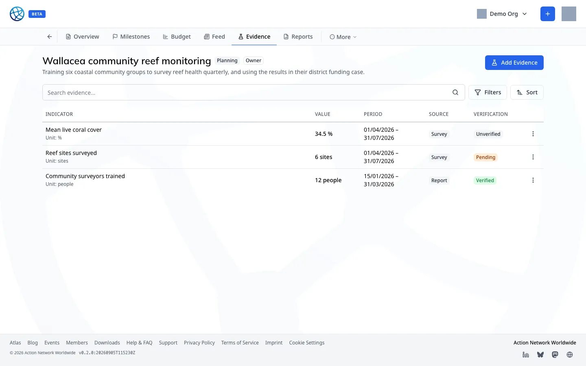Click the Owner role badge
The image size is (586, 366).
click(x=254, y=61)
